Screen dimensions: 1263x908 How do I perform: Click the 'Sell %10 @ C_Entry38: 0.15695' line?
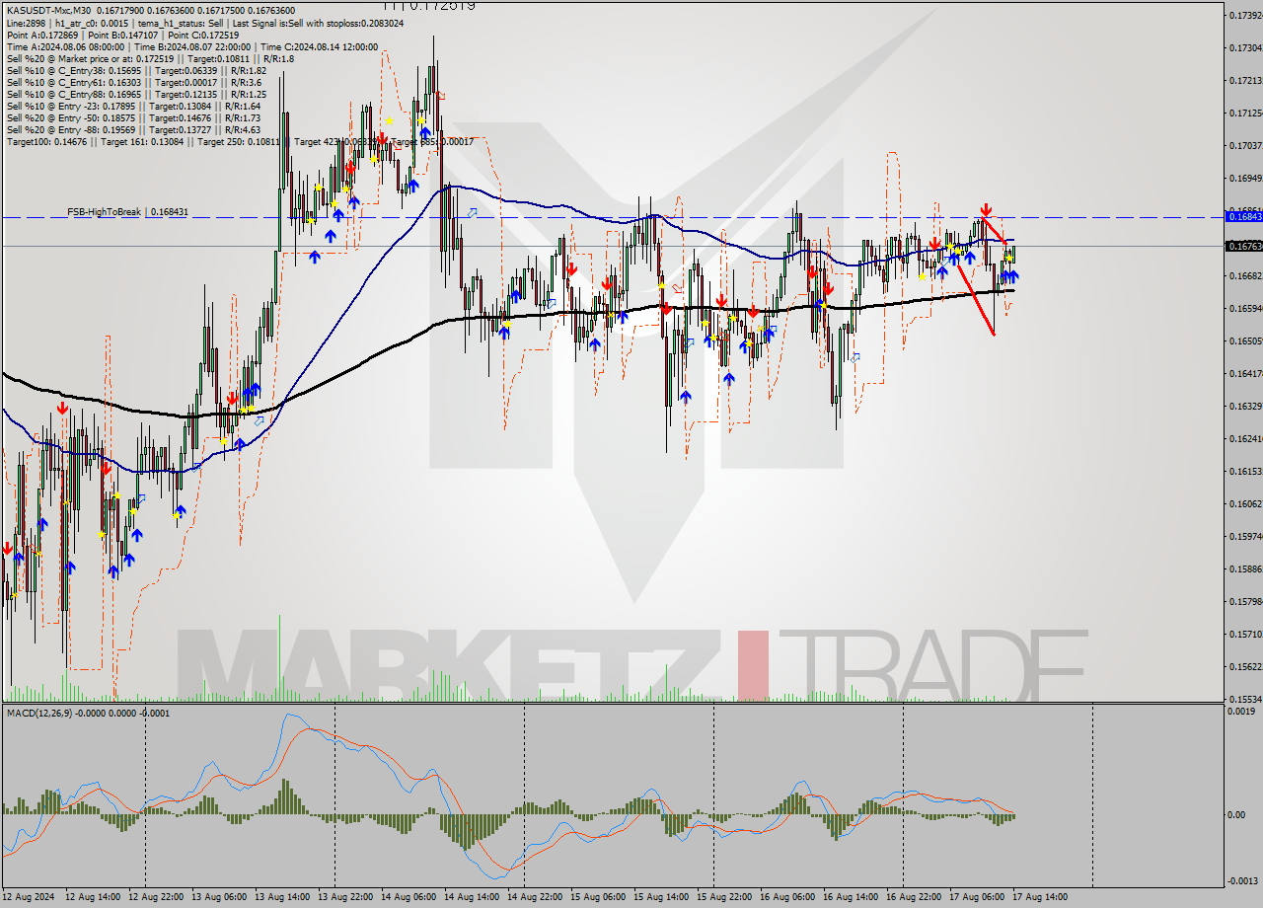point(136,70)
